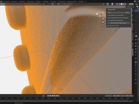Open the Render properties tab icon
139x104 pixels.
[x=136, y=43]
